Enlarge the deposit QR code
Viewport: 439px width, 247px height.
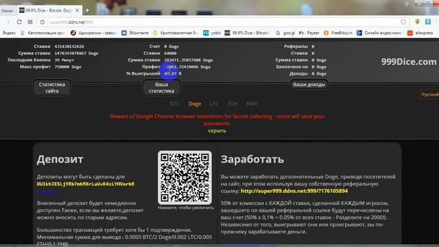(185, 178)
